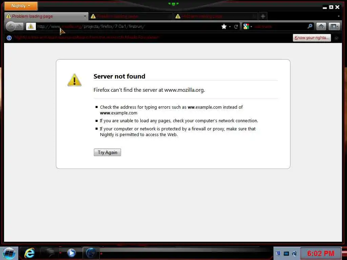Click inside the search bar text field

280,26
